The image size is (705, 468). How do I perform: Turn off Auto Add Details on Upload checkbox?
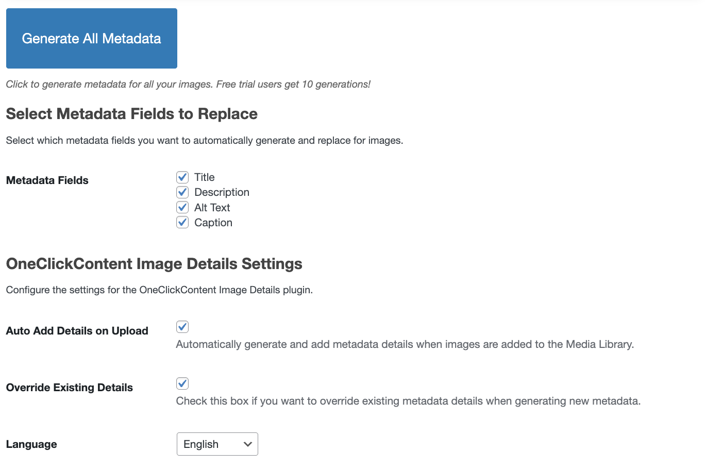[x=182, y=327]
